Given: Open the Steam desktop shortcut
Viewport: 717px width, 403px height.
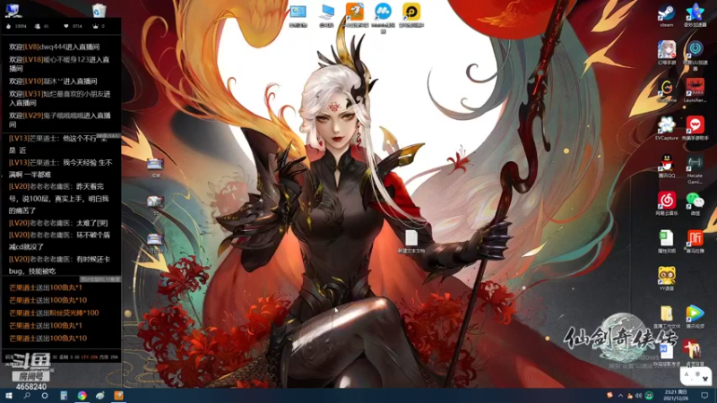Looking at the screenshot, I should pos(666,15).
